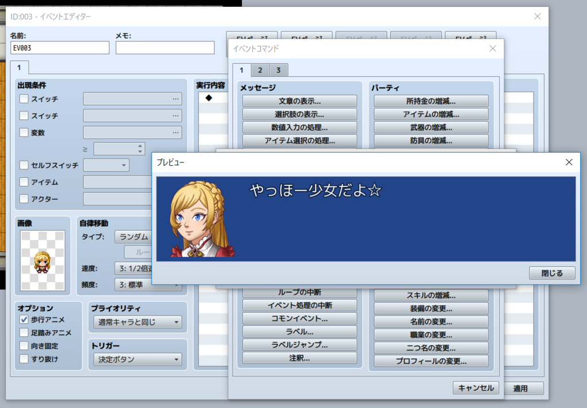Open the トリガー dropdown 決定ボタン
The width and height of the screenshot is (587, 408).
pos(138,359)
